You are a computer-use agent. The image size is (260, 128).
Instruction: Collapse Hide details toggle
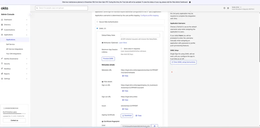tap(107, 82)
